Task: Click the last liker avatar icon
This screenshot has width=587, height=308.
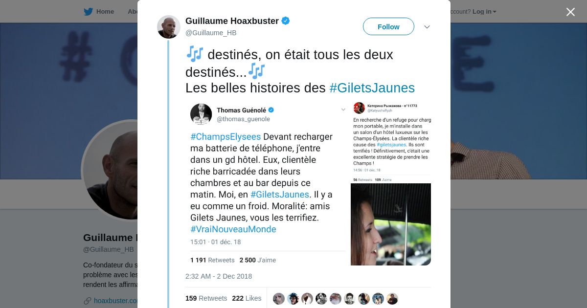Action: click(x=392, y=299)
